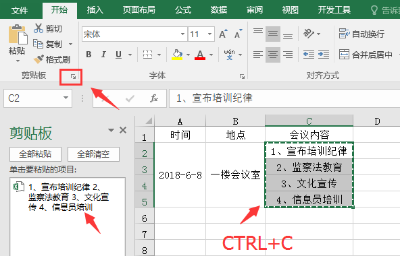This screenshot has width=400, height=256.
Task: Expand the Name Box dropdown next to C2
Action: [66, 98]
